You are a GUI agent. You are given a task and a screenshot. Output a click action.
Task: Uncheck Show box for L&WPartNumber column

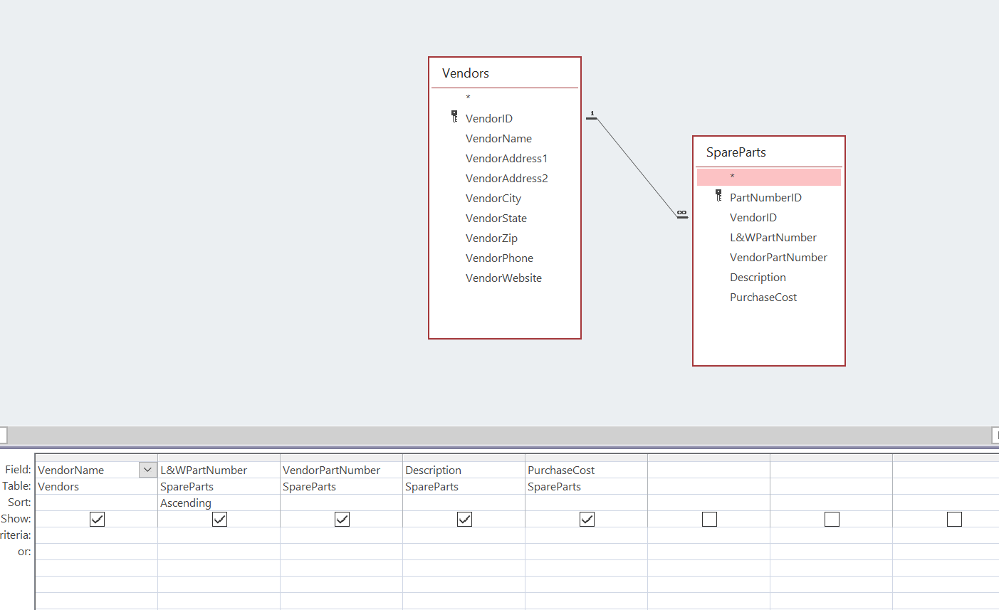220,520
